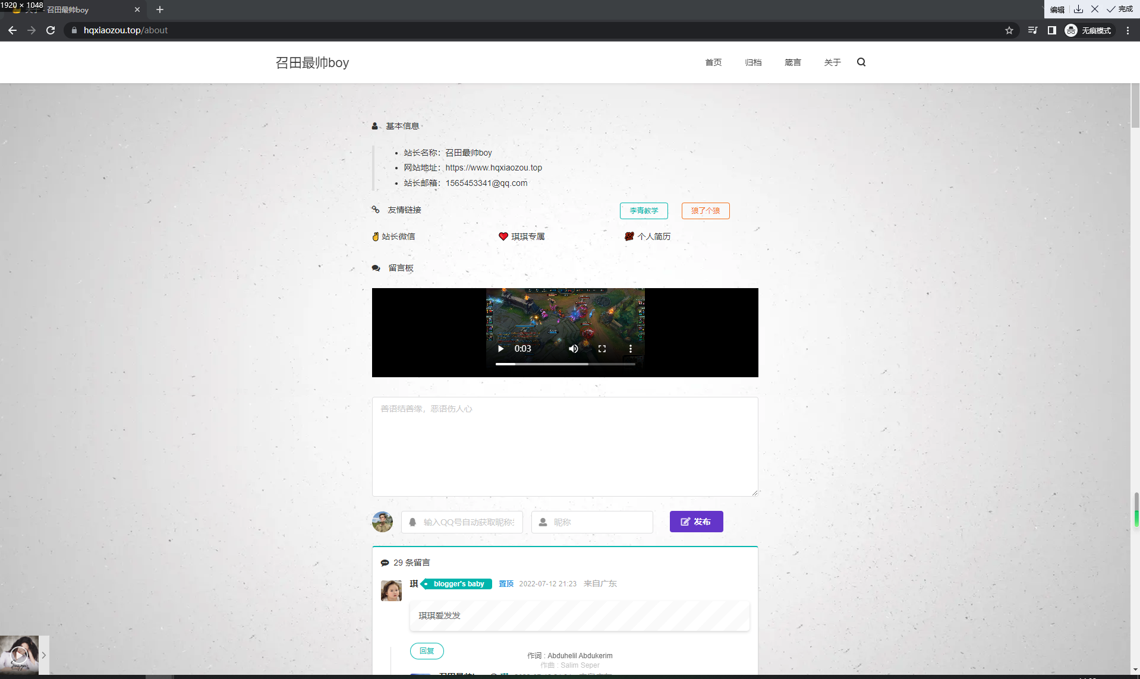Enter fullscreen on the video player

(x=602, y=349)
